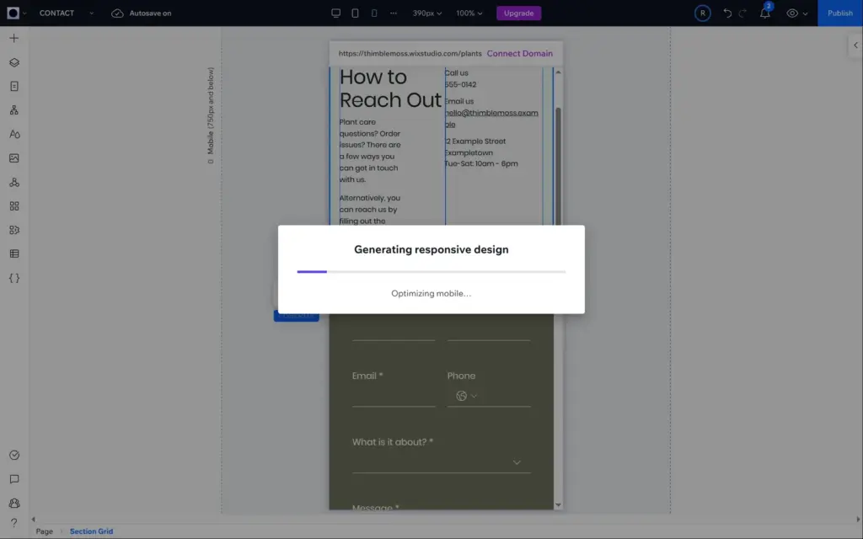Open the Add Elements plus panel
Screen dimensions: 863x539
(x=14, y=39)
